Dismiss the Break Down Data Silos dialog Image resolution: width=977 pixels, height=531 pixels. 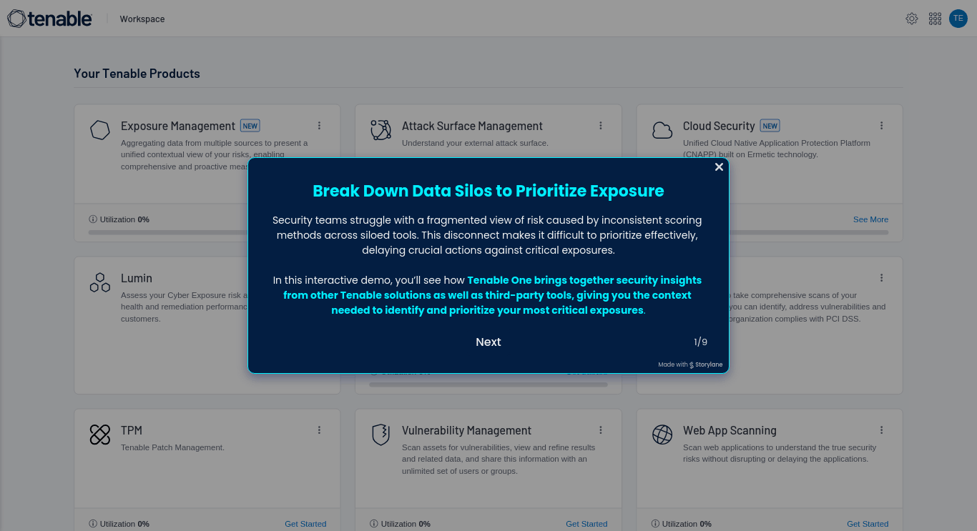(719, 167)
